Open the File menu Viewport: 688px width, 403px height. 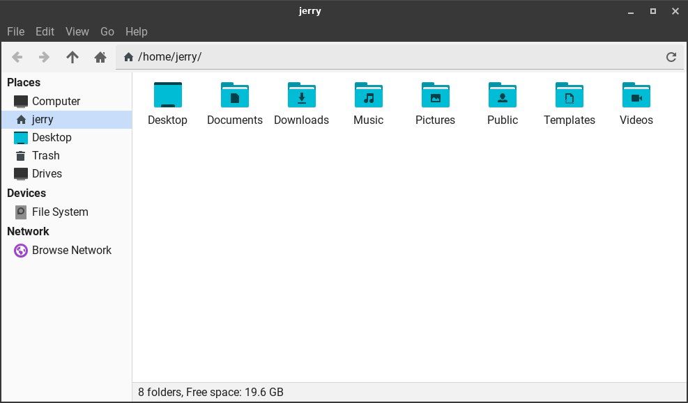(15, 31)
